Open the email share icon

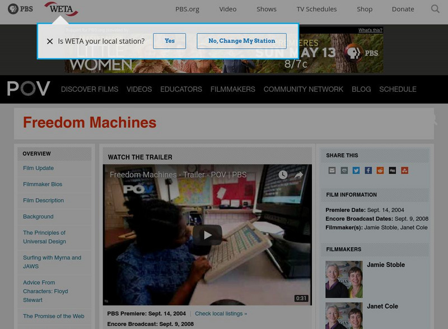pyautogui.click(x=332, y=170)
